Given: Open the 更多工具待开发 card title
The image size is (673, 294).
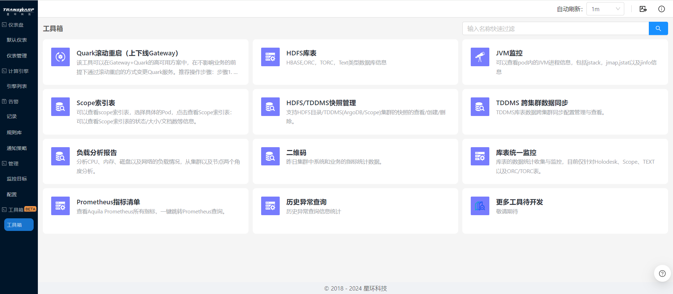Looking at the screenshot, I should 519,202.
